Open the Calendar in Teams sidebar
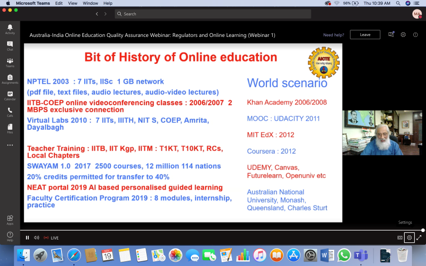Viewport: 426px width, 266px height. 10,96
